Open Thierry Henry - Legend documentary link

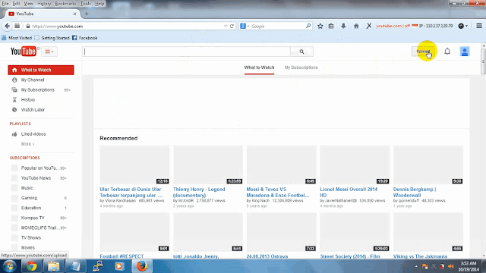click(199, 192)
